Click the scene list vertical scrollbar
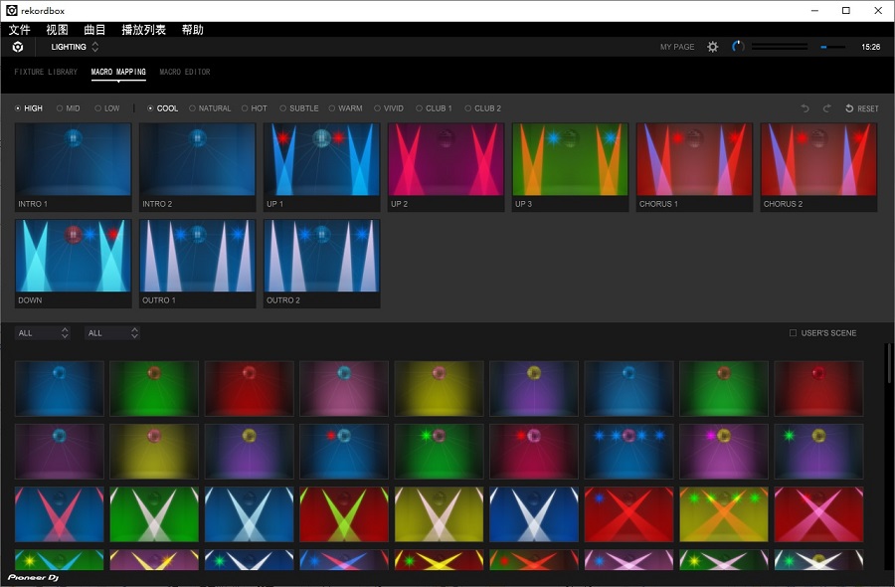 pos(888,362)
